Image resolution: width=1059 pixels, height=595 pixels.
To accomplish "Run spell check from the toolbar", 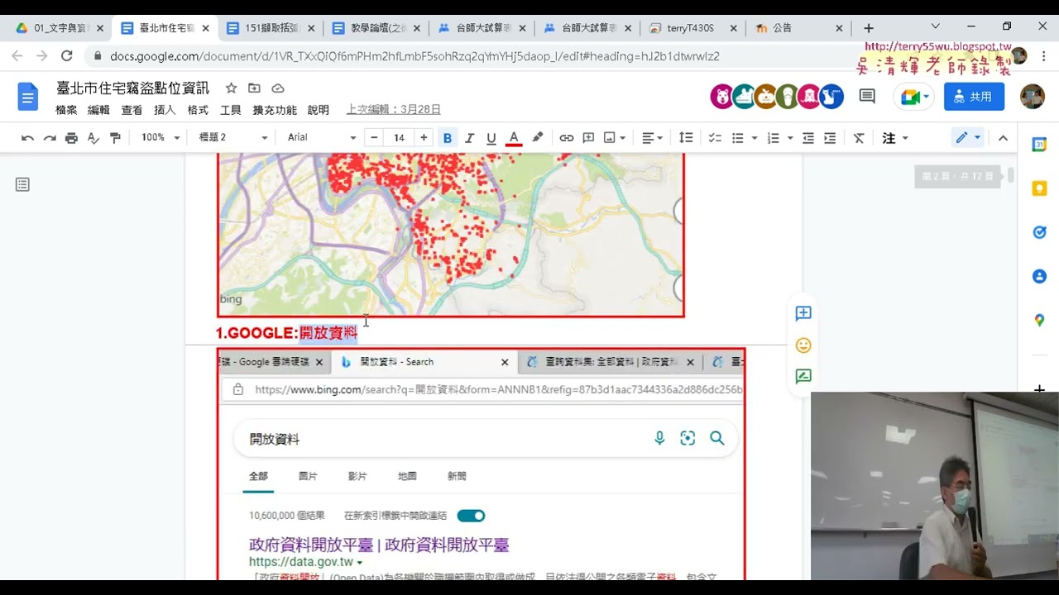I will (93, 138).
